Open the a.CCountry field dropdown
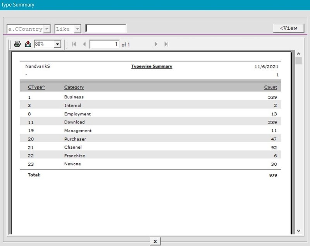Screen dimensions: 310x246 pos(46,29)
